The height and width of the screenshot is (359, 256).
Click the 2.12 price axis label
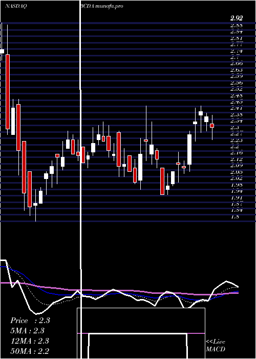click(x=237, y=159)
